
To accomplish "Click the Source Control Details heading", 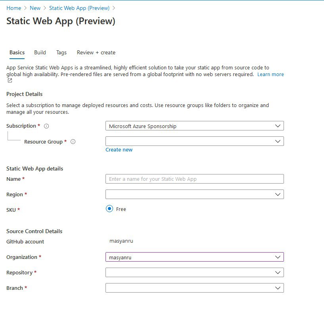I will (34, 231).
